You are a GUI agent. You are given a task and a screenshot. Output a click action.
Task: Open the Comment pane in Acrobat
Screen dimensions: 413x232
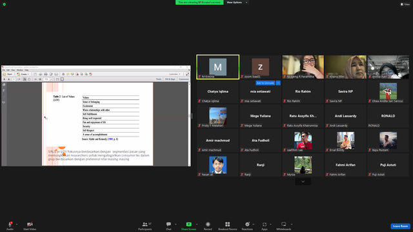click(x=184, y=79)
